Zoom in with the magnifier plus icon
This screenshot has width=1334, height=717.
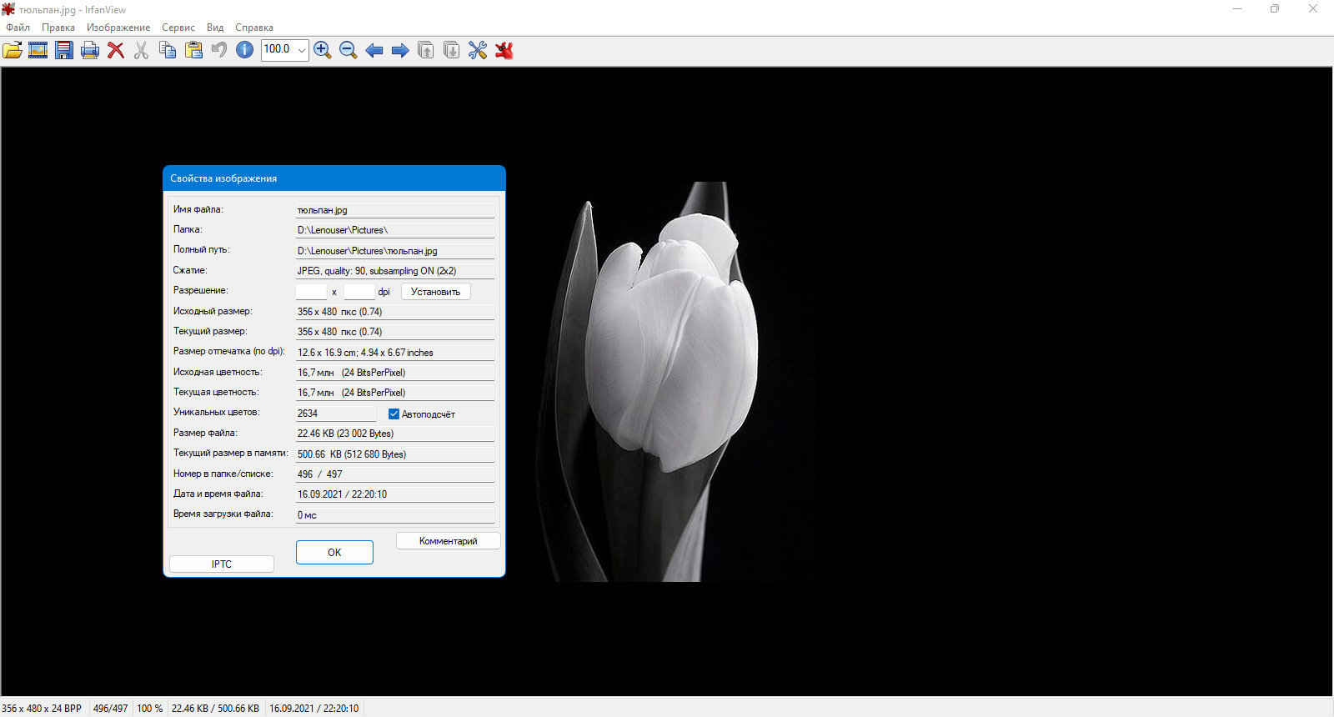pyautogui.click(x=323, y=50)
